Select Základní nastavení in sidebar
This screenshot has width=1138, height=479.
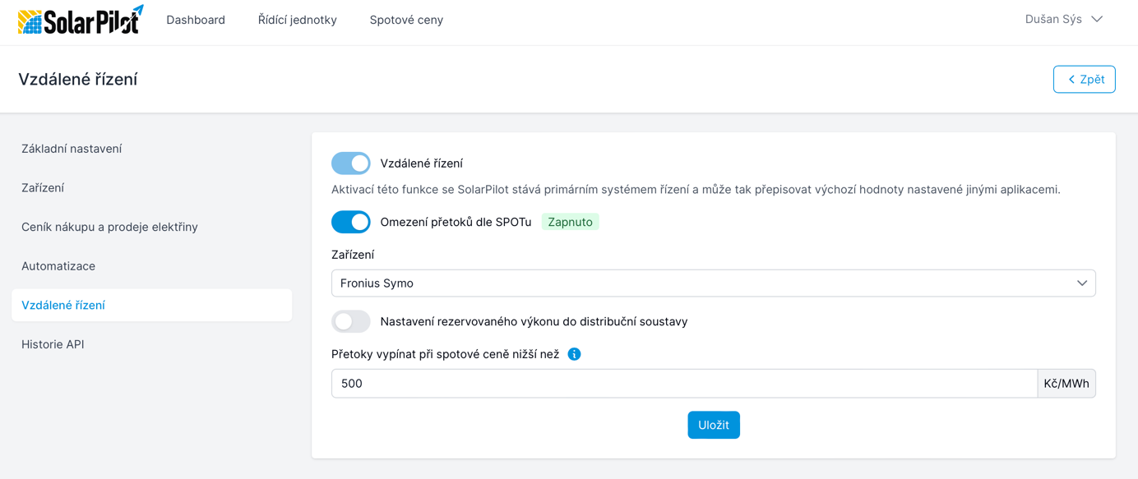72,149
